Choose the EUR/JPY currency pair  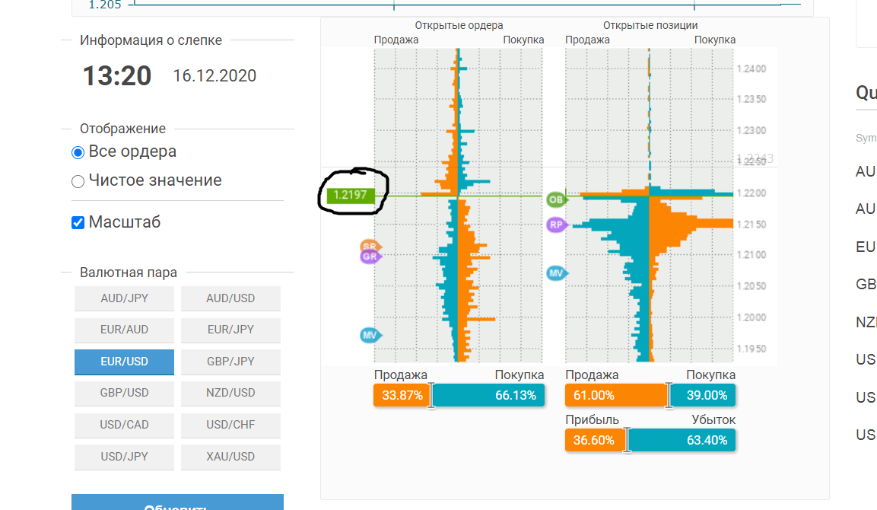coord(230,330)
